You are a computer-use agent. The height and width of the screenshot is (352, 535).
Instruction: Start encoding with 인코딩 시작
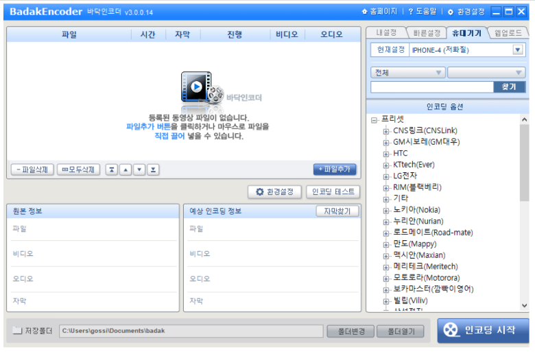coord(483,331)
